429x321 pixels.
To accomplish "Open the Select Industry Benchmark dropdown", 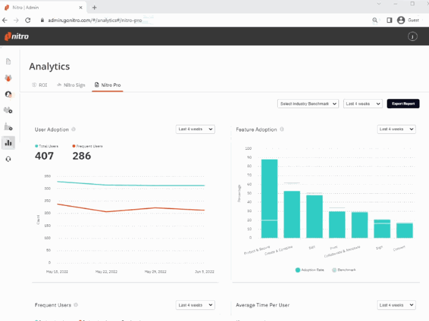I will [x=308, y=104].
